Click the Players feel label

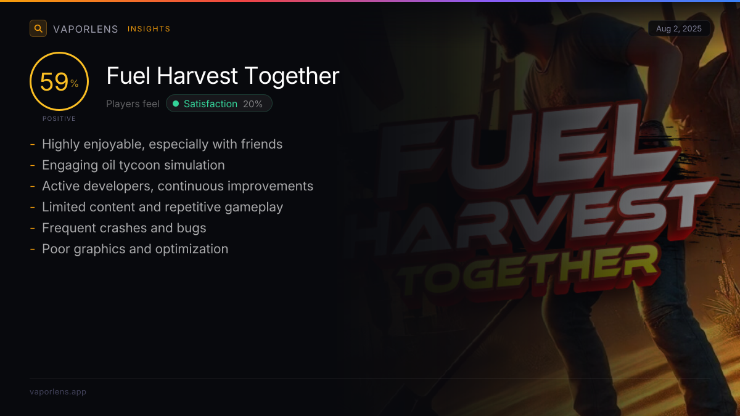click(x=133, y=104)
